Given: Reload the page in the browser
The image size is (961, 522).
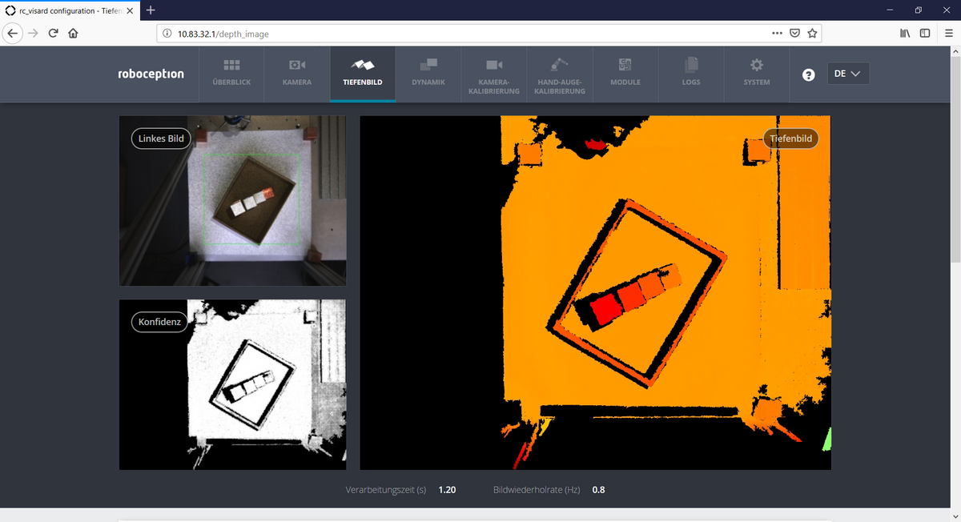Looking at the screenshot, I should pos(53,34).
